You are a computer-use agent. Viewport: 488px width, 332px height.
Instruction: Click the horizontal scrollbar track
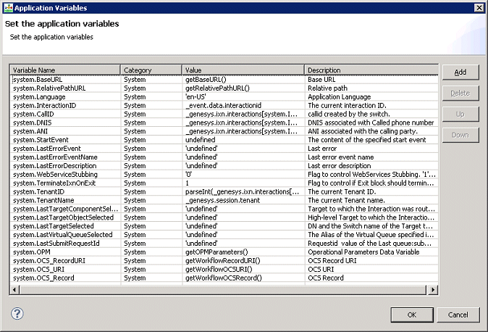pos(223,290)
